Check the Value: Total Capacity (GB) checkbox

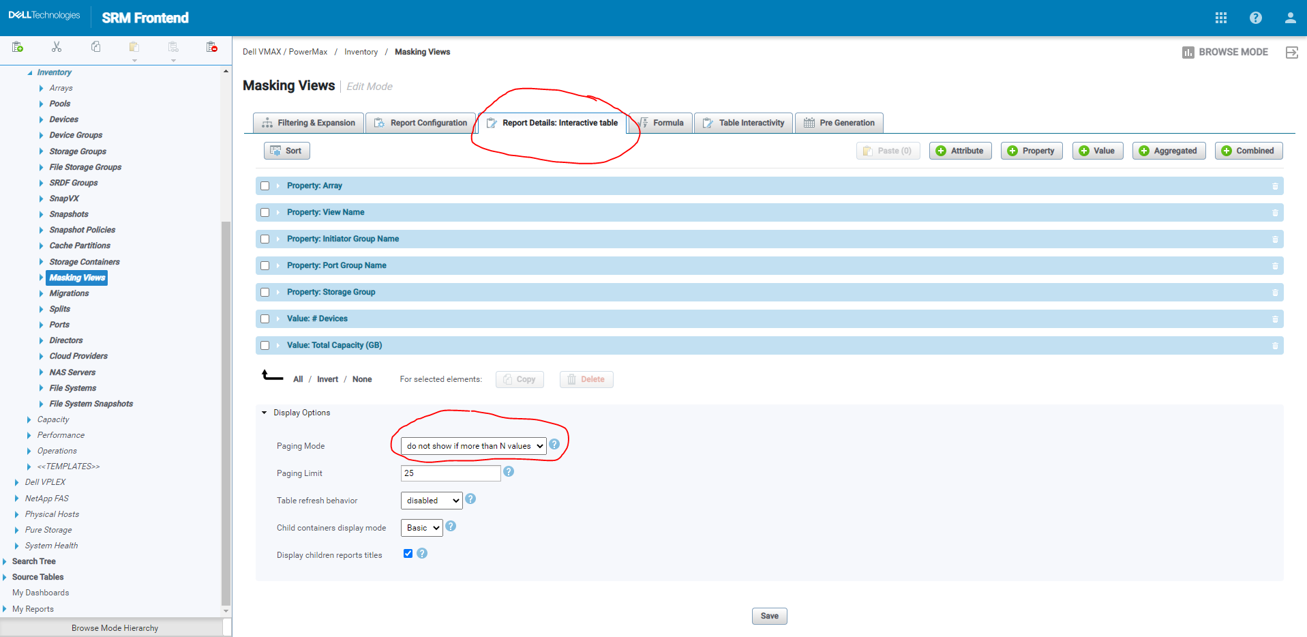pyautogui.click(x=265, y=345)
